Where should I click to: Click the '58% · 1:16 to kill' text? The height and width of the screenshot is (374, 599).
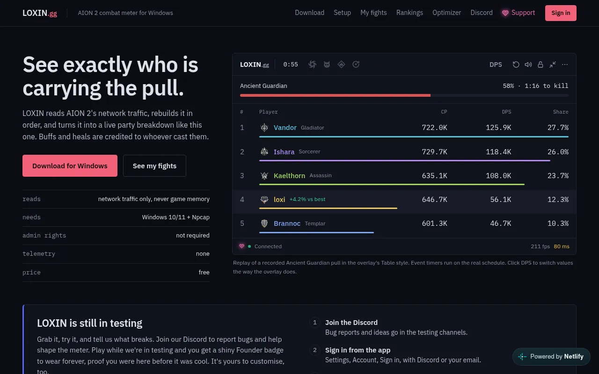click(535, 86)
